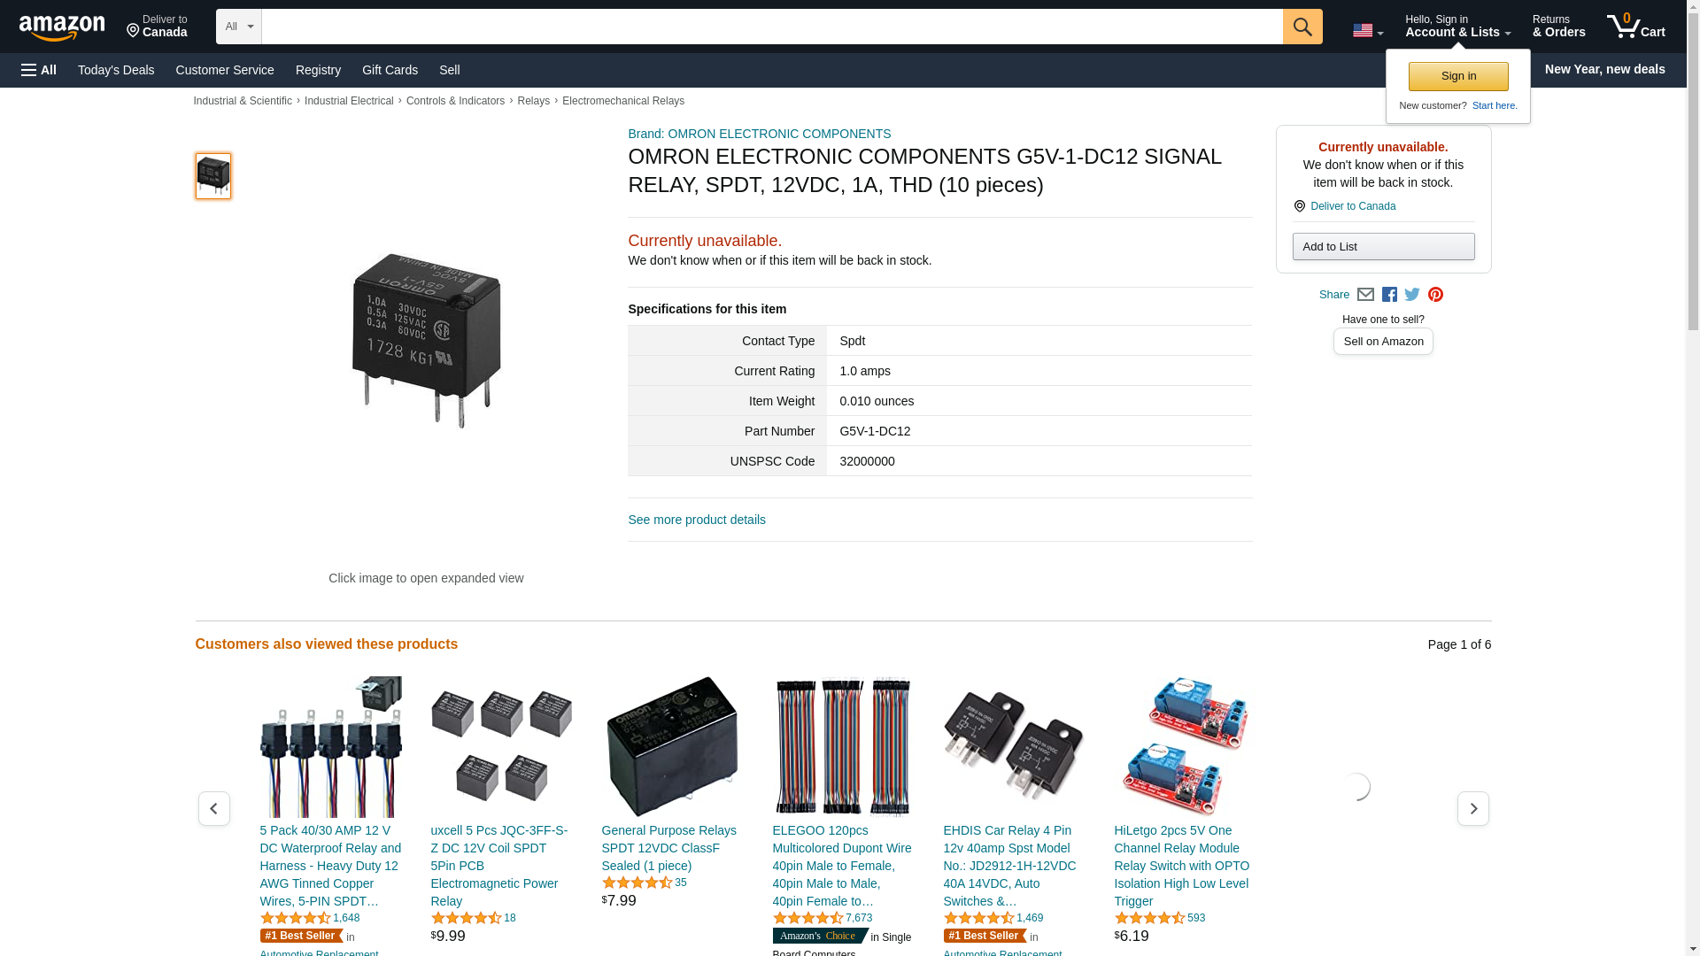Expand Account & Lists menu
The height and width of the screenshot is (956, 1700).
click(x=1457, y=27)
